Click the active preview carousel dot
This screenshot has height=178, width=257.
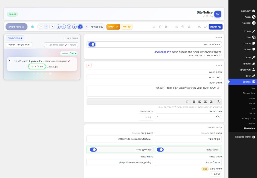tap(50, 74)
